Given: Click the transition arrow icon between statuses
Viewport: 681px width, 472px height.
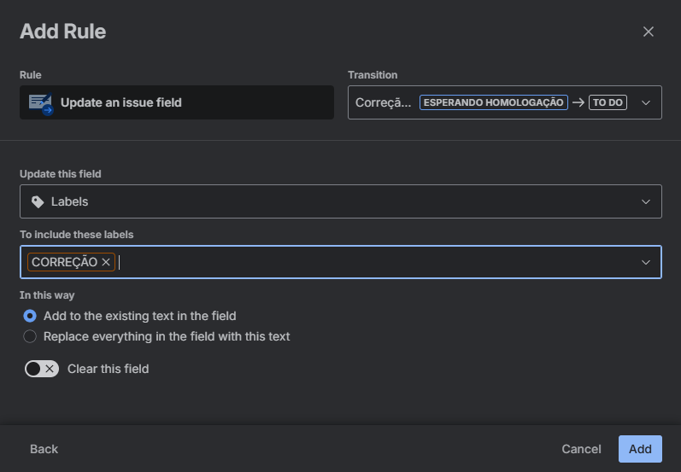Looking at the screenshot, I should tap(578, 102).
